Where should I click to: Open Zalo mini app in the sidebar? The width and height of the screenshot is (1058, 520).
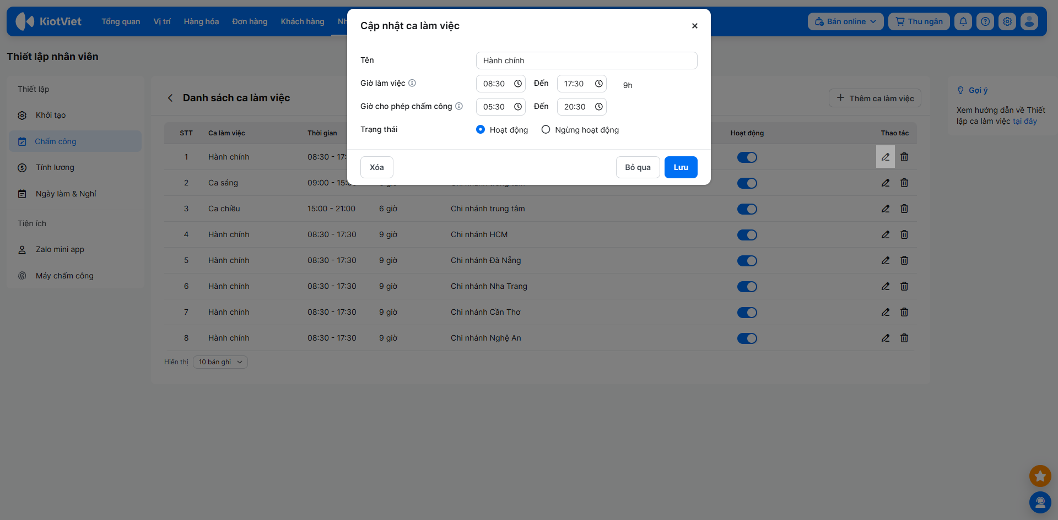click(x=75, y=249)
